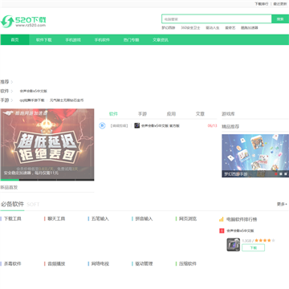
Task: Open the 文章资讯 navigation item
Action: (x=161, y=40)
